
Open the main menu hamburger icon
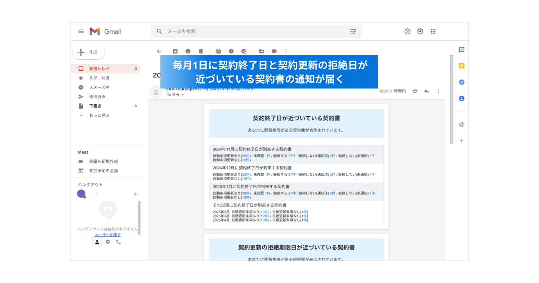click(81, 31)
